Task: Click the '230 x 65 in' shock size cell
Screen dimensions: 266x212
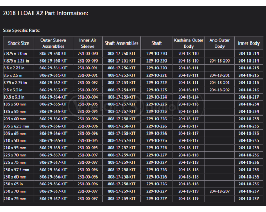Action: tap(18, 184)
